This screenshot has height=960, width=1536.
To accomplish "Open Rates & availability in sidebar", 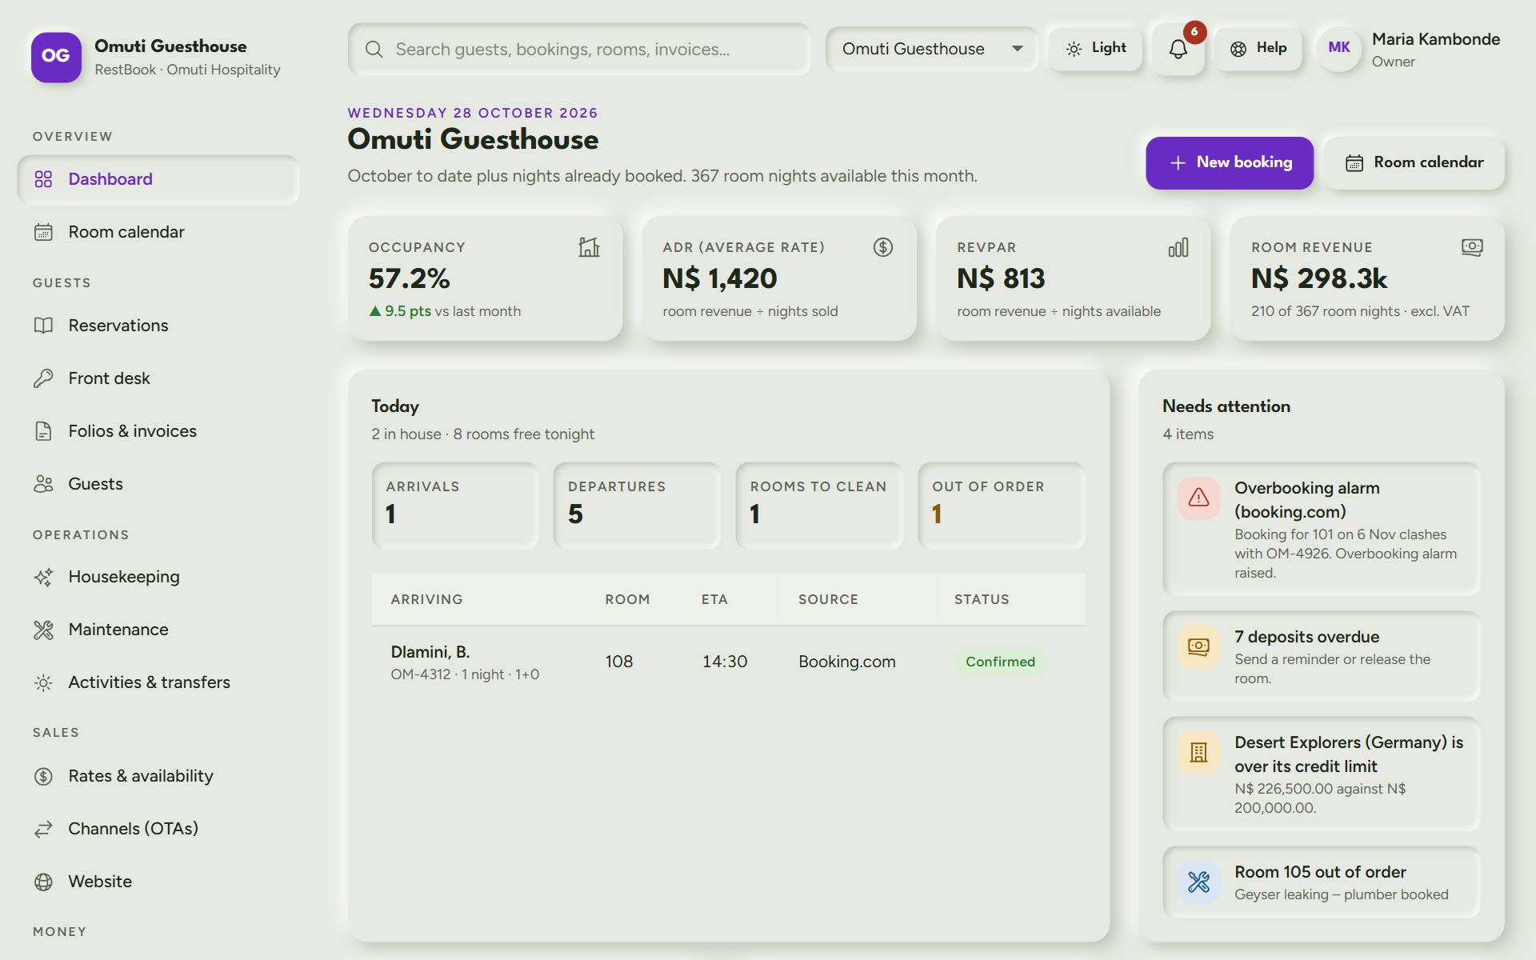I will click(x=158, y=776).
